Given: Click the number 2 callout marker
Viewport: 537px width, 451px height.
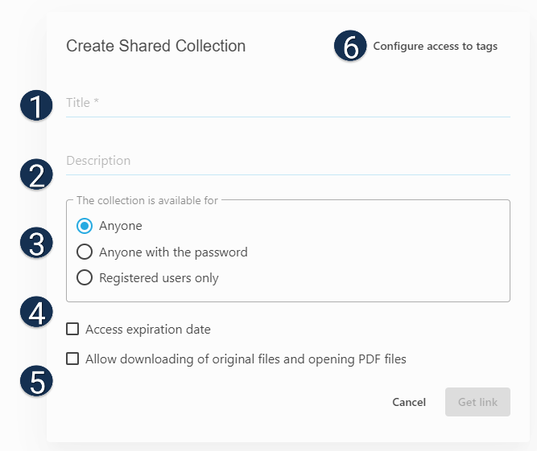Looking at the screenshot, I should 36,174.
